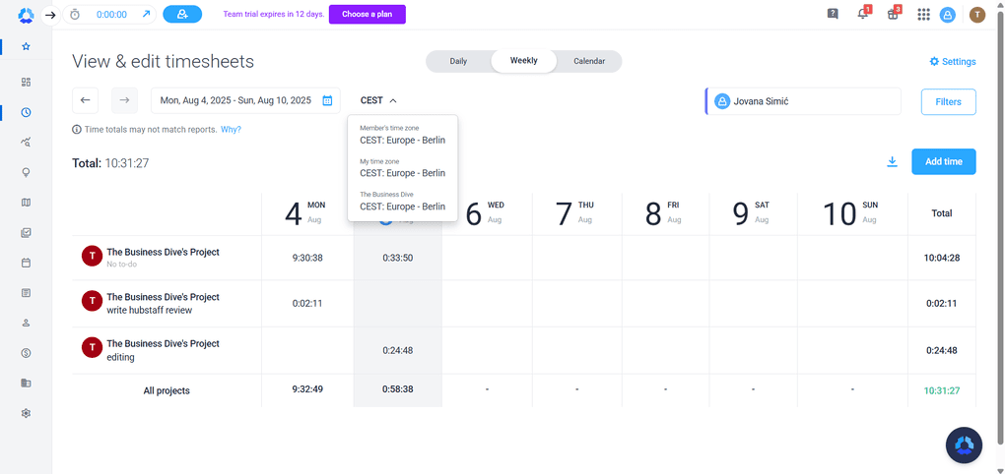
Task: Click the 4 MON day header
Action: point(305,213)
